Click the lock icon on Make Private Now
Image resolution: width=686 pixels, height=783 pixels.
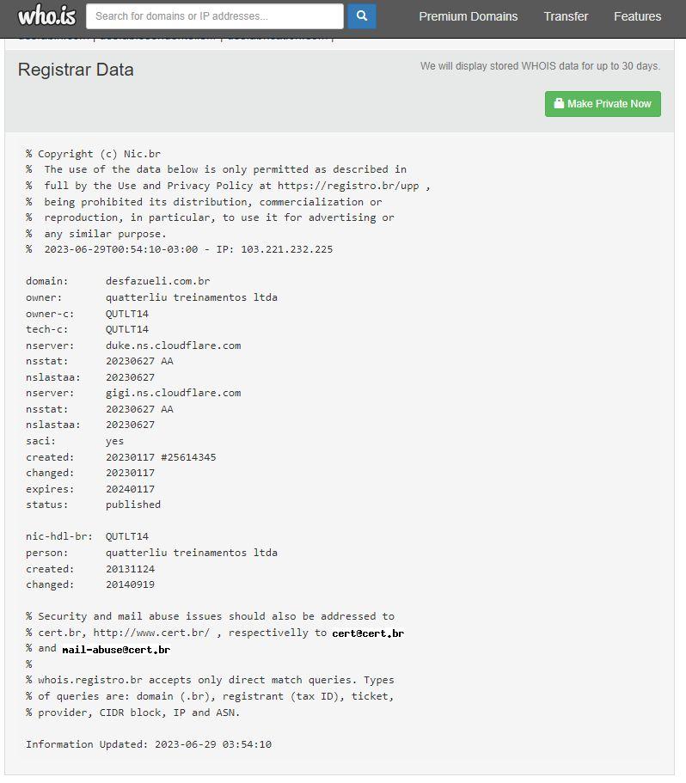(559, 104)
